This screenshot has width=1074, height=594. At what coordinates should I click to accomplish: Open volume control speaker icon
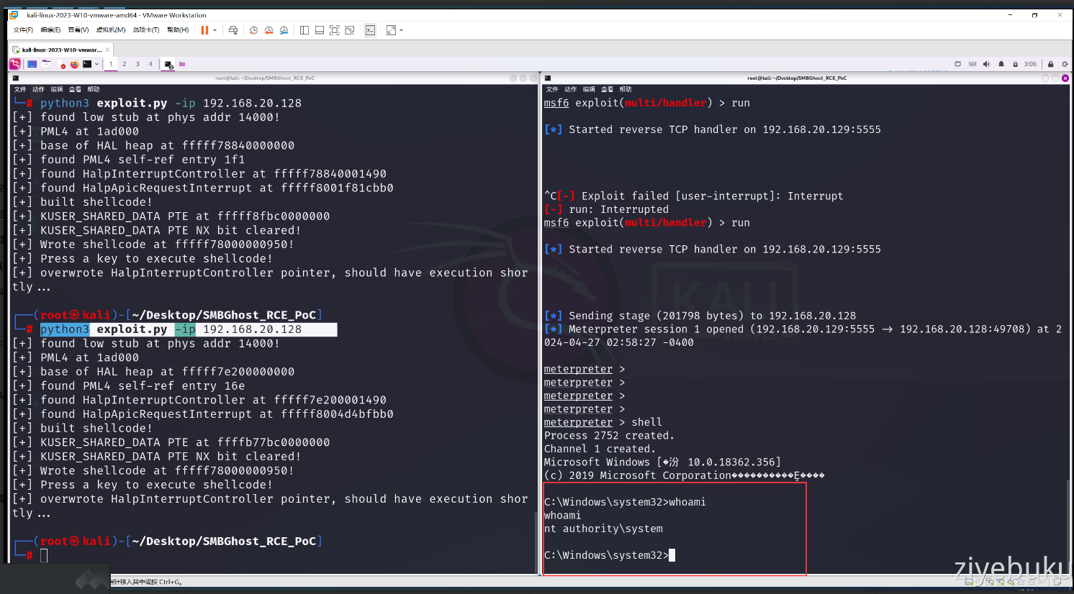tap(986, 64)
